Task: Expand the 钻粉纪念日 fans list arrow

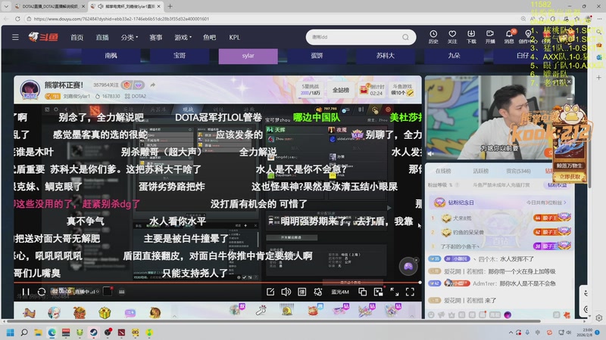Action: (565, 202)
